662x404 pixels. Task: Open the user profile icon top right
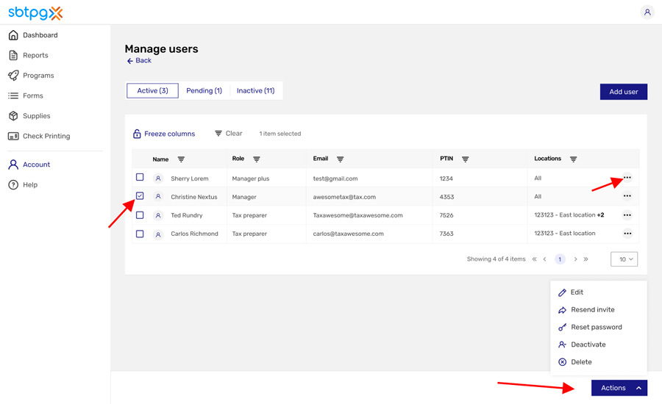point(647,12)
